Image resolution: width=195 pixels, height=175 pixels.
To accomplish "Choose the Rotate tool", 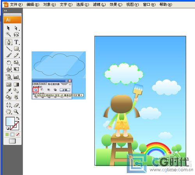I will point(9,63).
